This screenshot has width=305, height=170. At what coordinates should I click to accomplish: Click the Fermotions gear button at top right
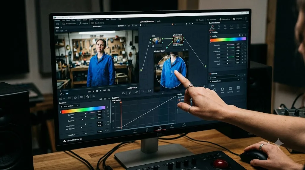225,19
